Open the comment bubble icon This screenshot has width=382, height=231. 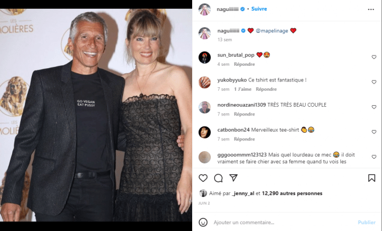click(218, 178)
